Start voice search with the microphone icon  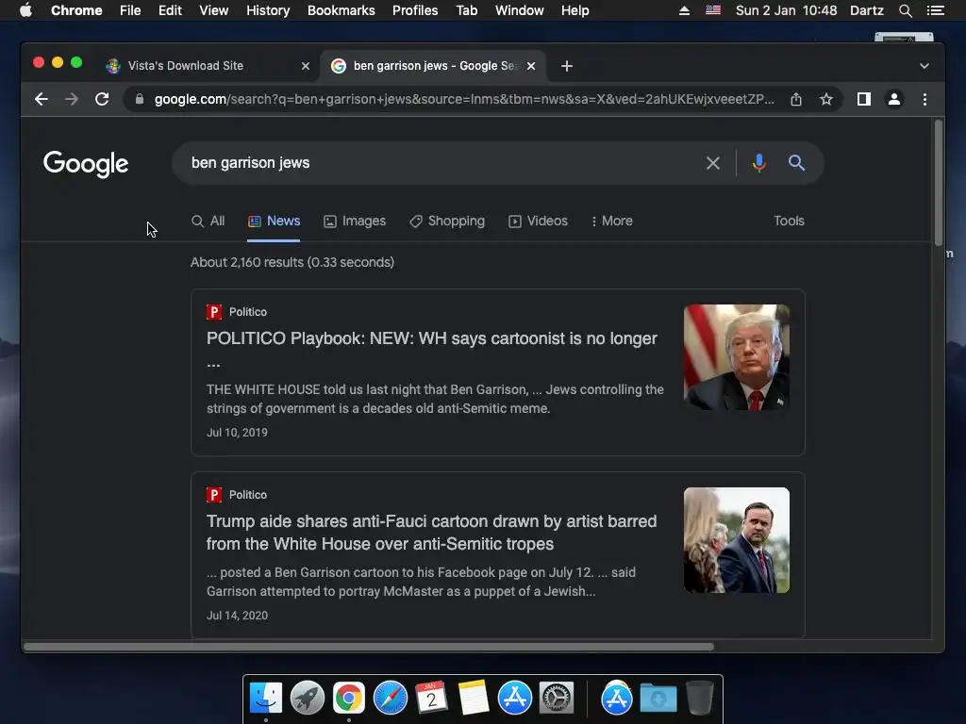[x=759, y=163]
